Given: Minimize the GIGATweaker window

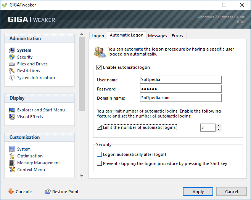Looking at the screenshot, I should pyautogui.click(x=207, y=5).
